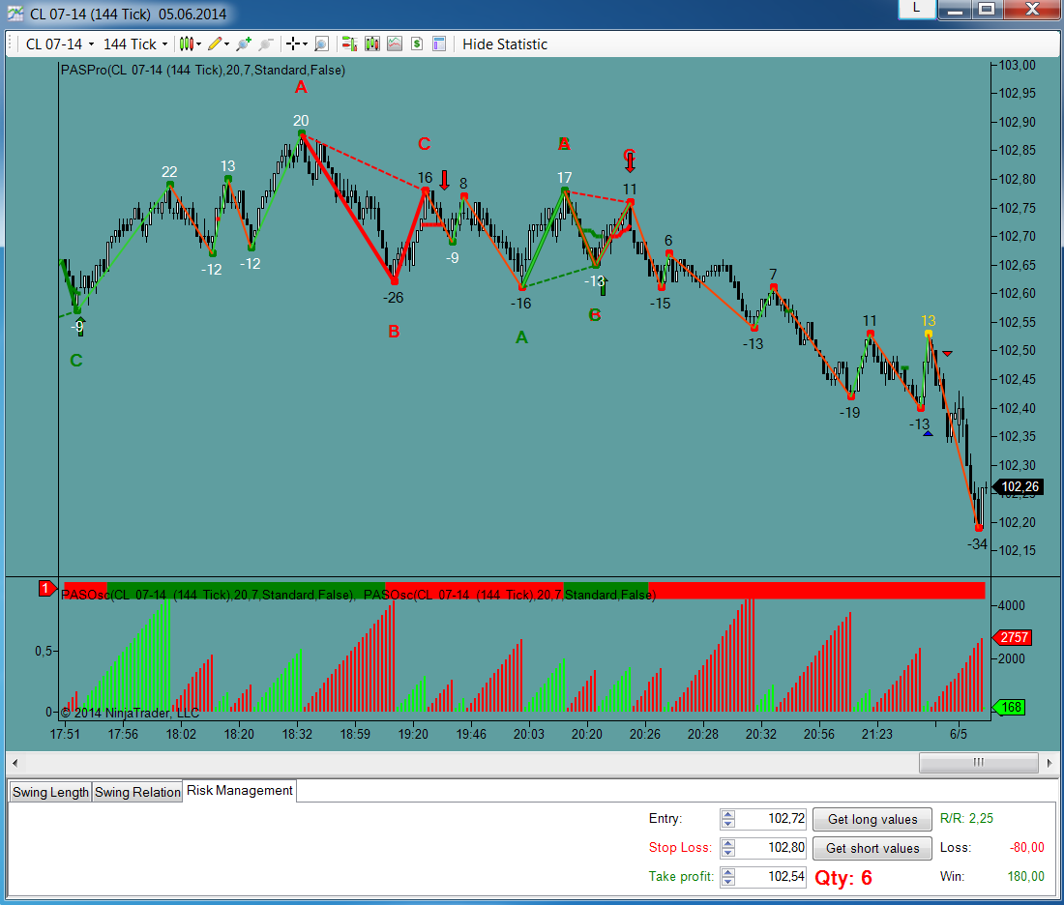Screen dimensions: 1064x905
Task: Click the zoom frame magnifier icon
Action: click(322, 44)
